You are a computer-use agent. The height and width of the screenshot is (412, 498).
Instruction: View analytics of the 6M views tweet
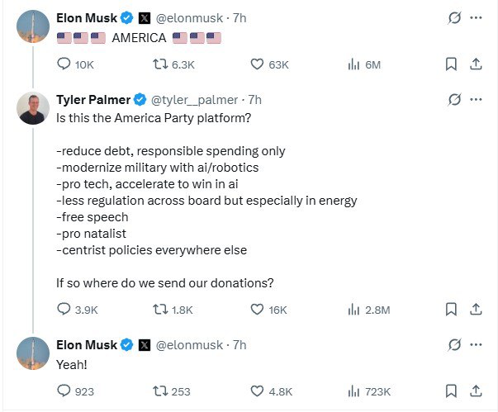pos(353,64)
